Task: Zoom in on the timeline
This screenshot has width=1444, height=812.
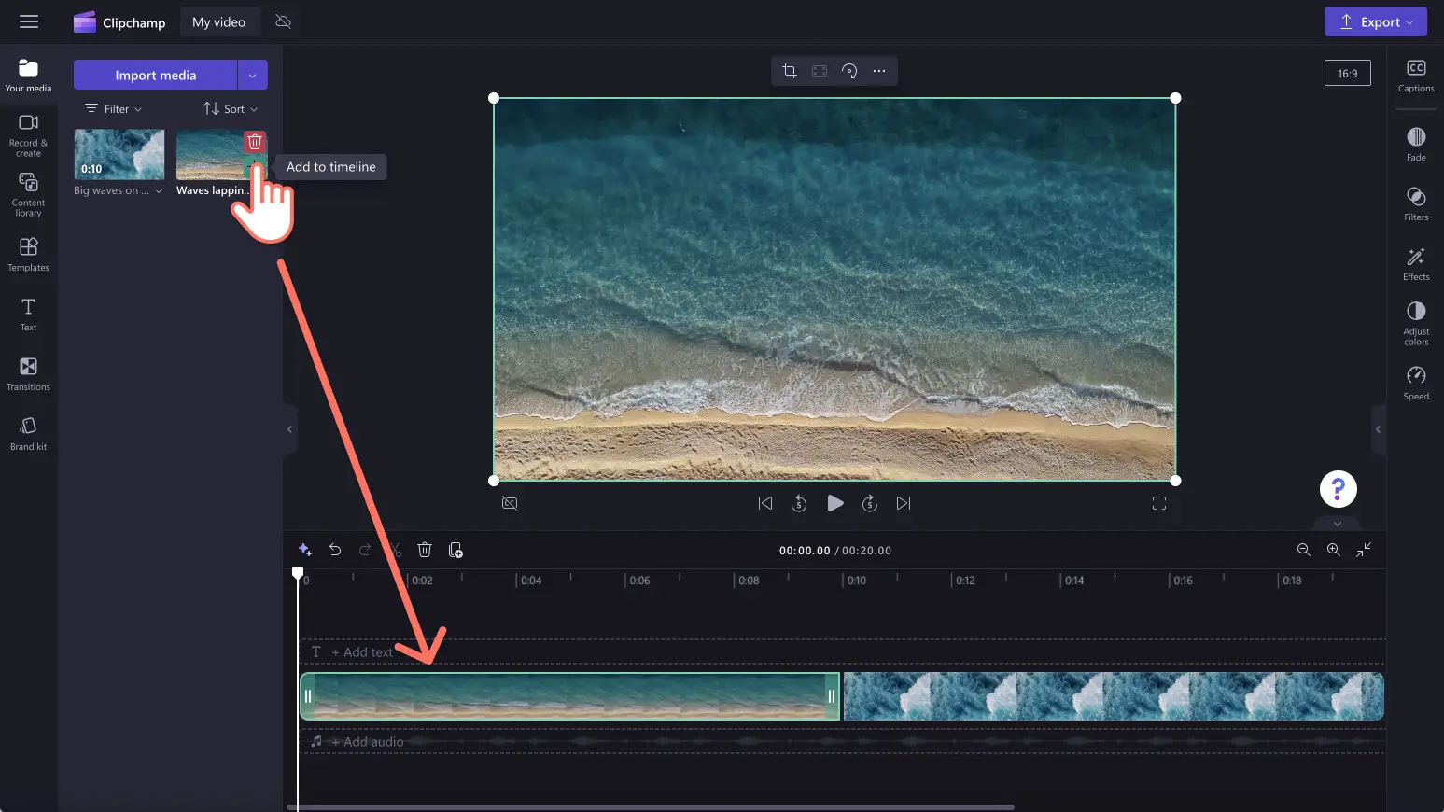Action: point(1333,550)
